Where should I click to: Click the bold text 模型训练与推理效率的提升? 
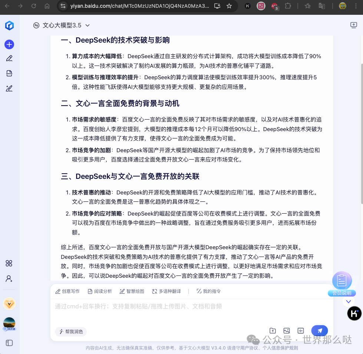click(x=105, y=77)
